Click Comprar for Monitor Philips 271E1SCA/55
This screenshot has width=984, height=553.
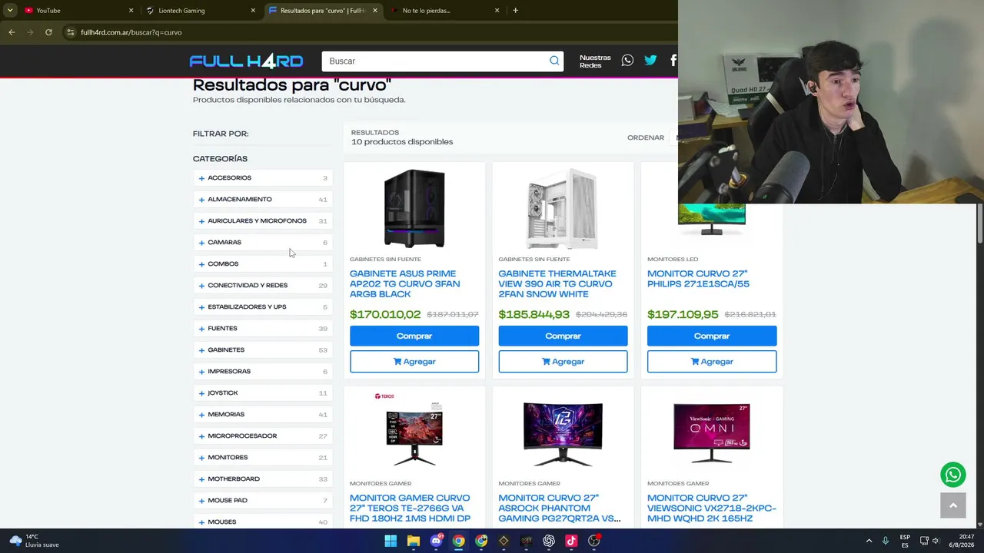coord(712,336)
